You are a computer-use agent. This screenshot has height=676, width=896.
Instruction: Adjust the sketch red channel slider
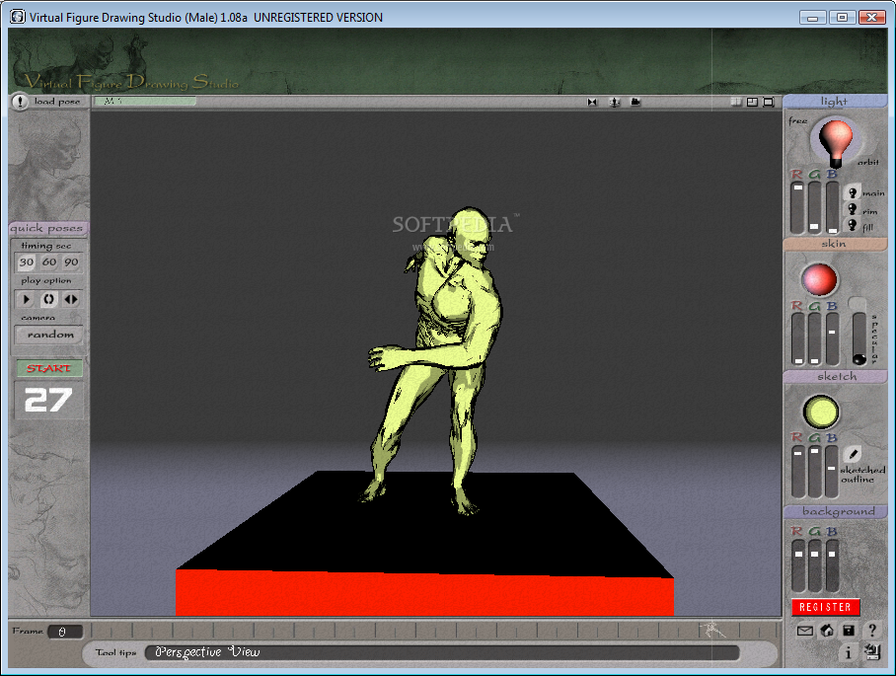(798, 472)
